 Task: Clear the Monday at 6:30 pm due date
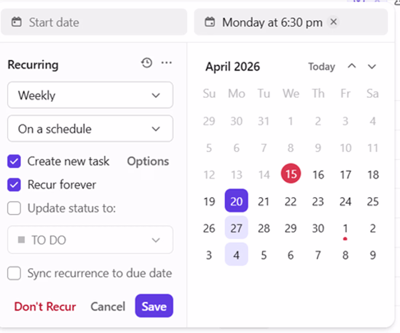click(334, 22)
